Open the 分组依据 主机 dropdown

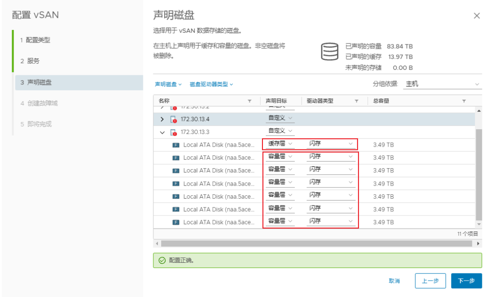(x=442, y=84)
